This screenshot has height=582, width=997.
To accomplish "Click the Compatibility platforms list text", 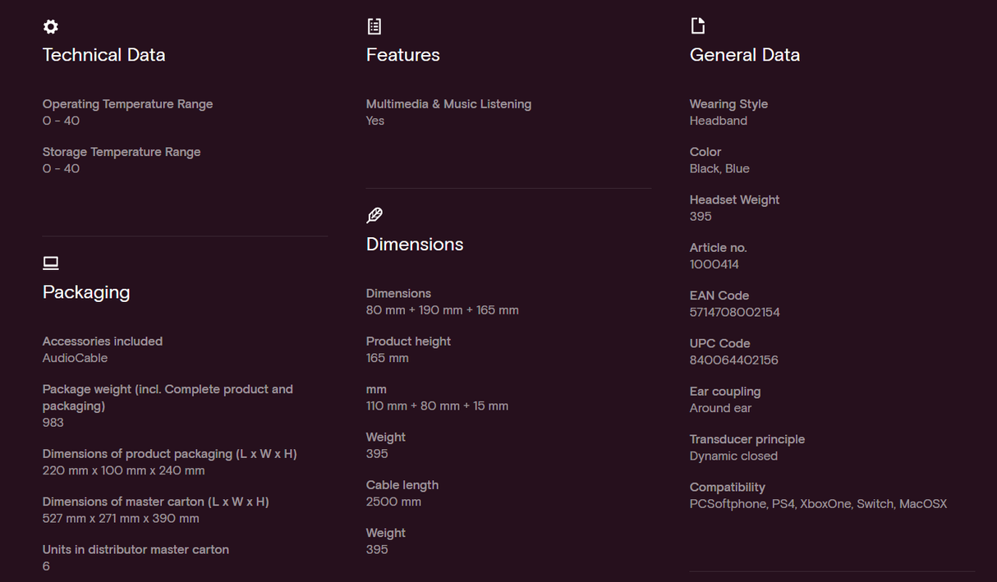I will 818,504.
